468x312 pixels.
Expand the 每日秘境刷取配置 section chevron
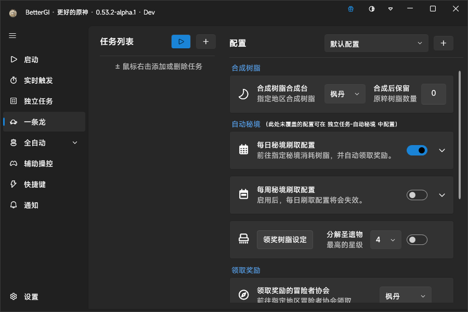click(442, 150)
